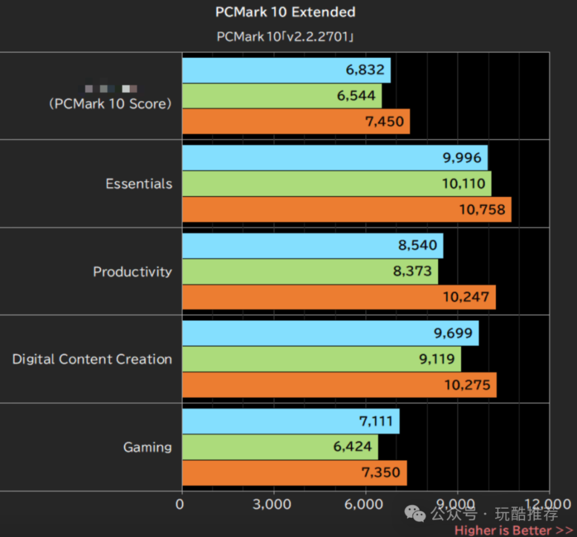Select the "3,000" axis tick label

coord(272,505)
